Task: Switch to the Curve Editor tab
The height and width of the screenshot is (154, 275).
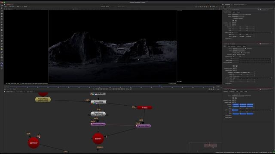Action: pos(19,92)
